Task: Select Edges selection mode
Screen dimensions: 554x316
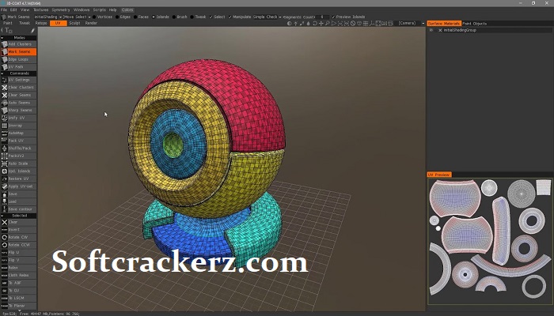Action: (123, 17)
